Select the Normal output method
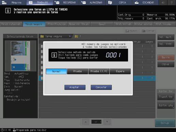The width and height of the screenshot is (176, 132). (56, 71)
